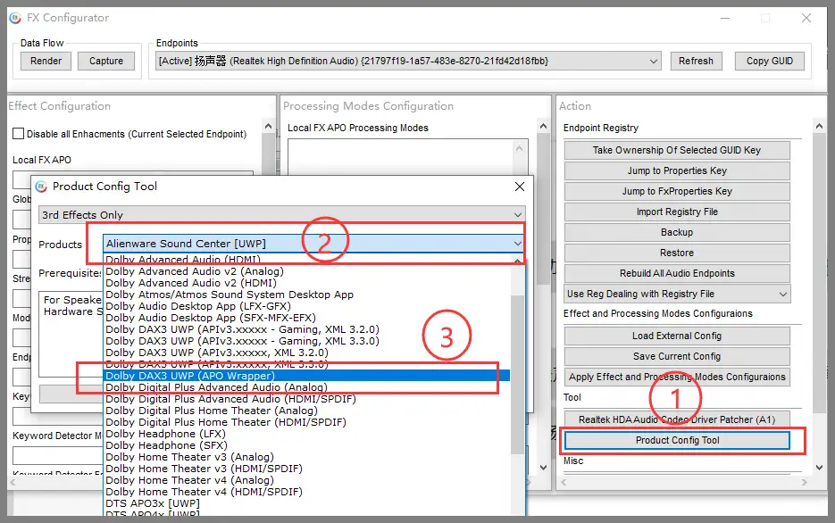
Task: Click the Products dropdown list scrollbar thumb
Action: (x=517, y=374)
